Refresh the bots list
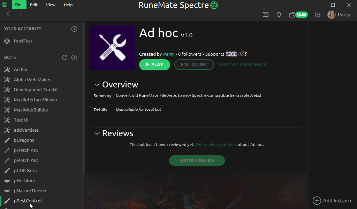The width and height of the screenshot is (357, 209). point(65,57)
